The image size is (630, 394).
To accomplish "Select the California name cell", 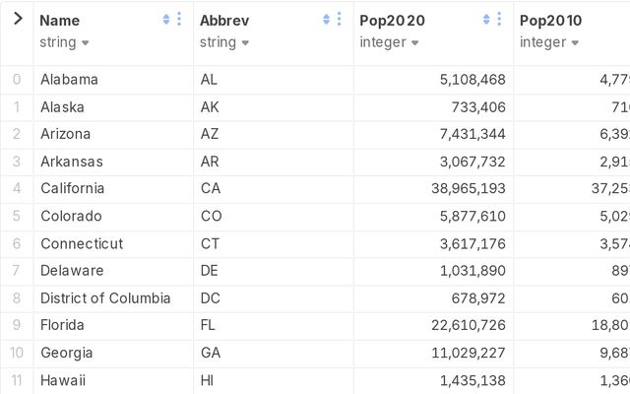I will 73,188.
